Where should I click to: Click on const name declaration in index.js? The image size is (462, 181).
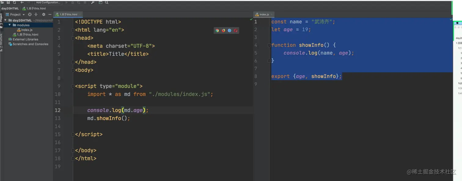point(303,22)
